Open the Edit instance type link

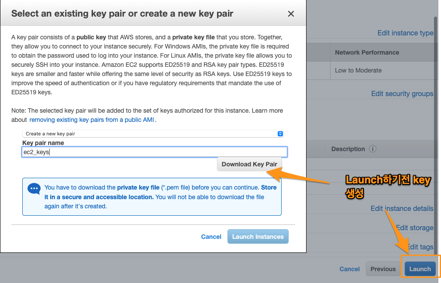point(405,33)
